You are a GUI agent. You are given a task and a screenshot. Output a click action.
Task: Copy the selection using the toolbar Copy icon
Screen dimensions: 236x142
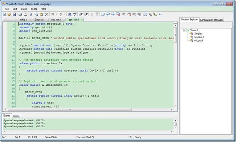[x=36, y=14]
